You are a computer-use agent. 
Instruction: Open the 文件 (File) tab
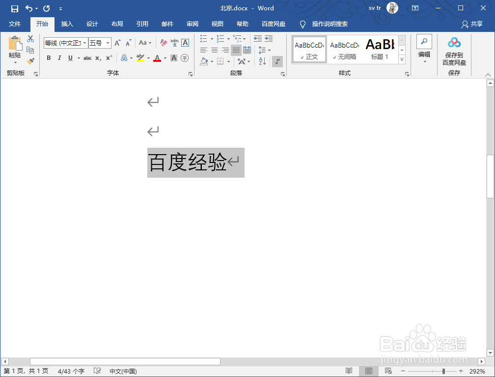click(x=15, y=24)
